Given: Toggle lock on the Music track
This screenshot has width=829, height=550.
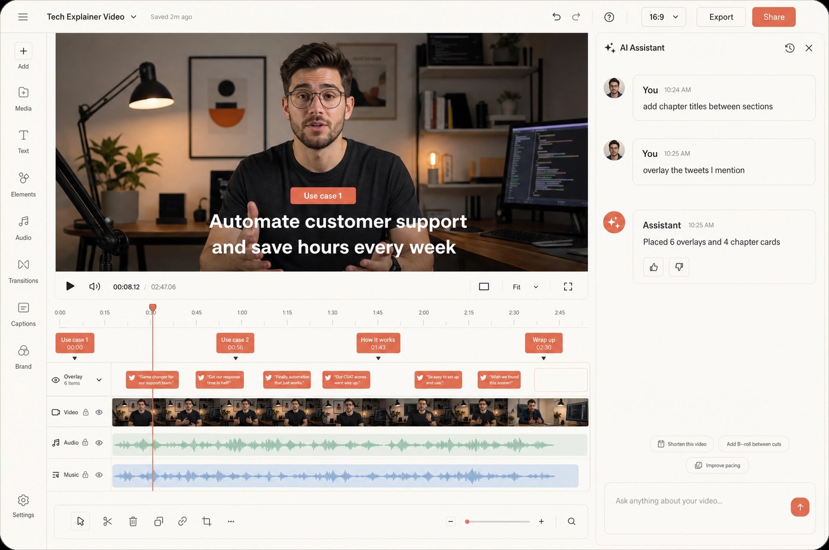Looking at the screenshot, I should coord(85,475).
